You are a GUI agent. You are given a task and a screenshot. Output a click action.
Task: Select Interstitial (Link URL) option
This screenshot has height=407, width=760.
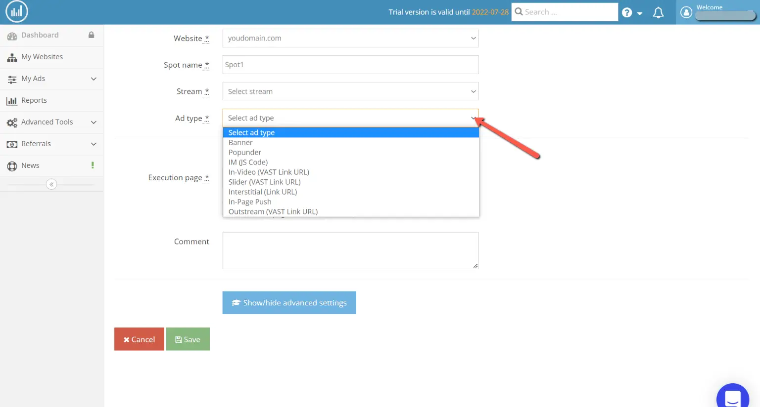click(x=351, y=192)
